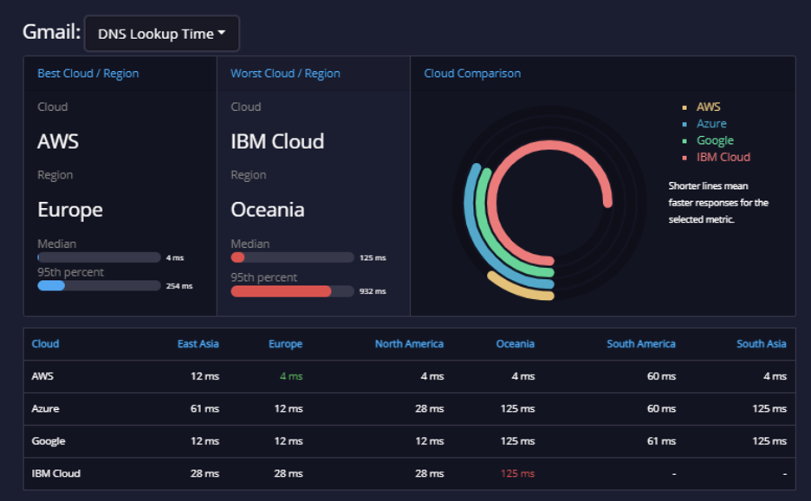Sort by Oceania column header

click(x=516, y=343)
